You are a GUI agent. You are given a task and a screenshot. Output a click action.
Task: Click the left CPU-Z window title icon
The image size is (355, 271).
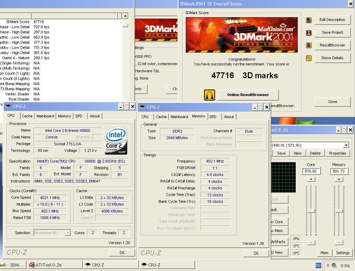point(8,106)
